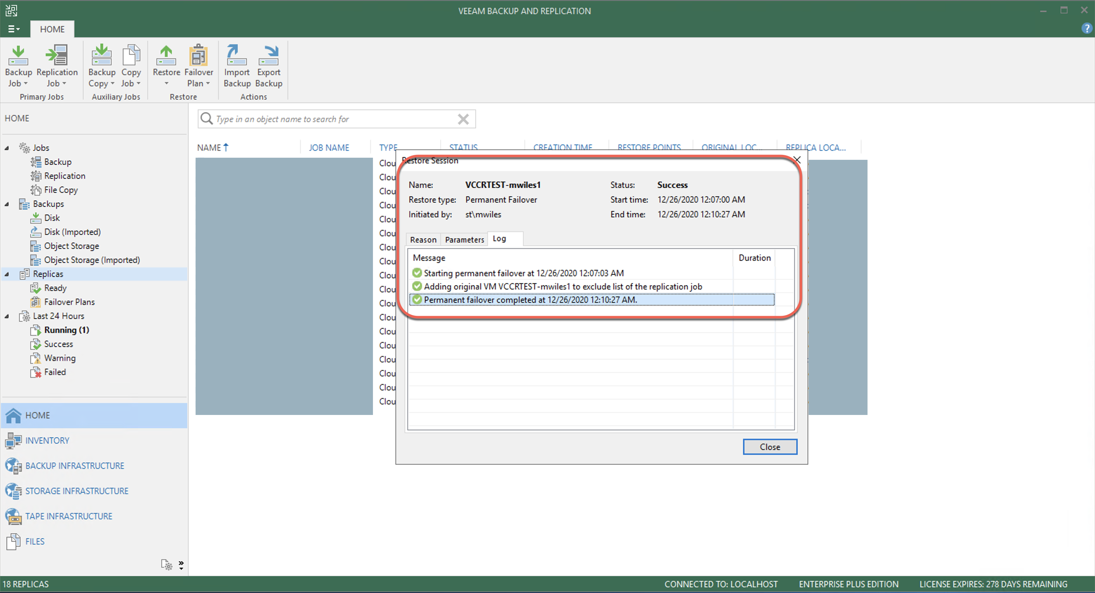Switch to the Reason tab

[423, 240]
